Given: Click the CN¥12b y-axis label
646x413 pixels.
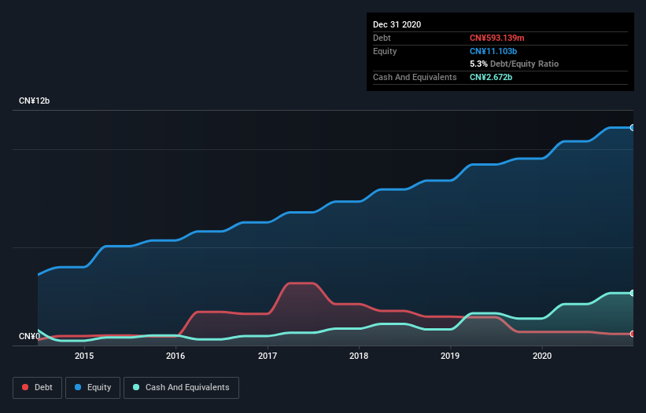Looking at the screenshot, I should pos(34,101).
